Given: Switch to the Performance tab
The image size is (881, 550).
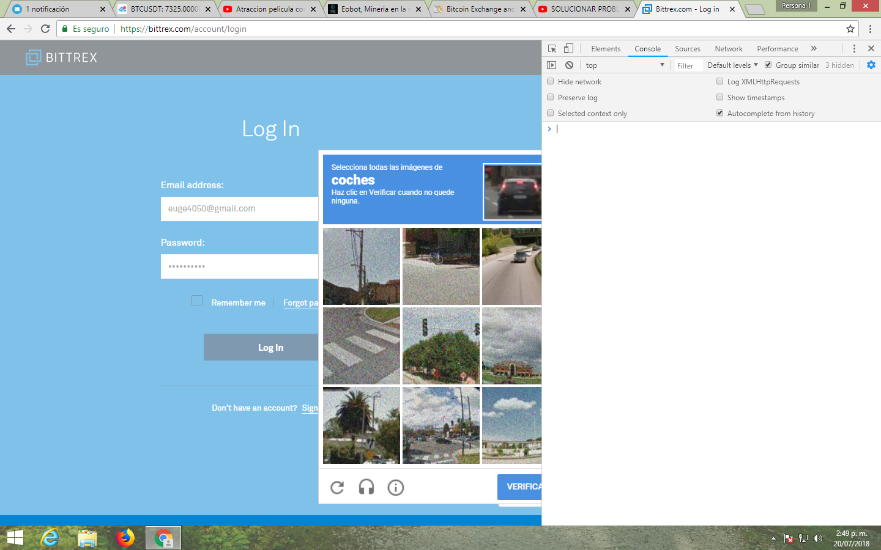Looking at the screenshot, I should (x=777, y=49).
